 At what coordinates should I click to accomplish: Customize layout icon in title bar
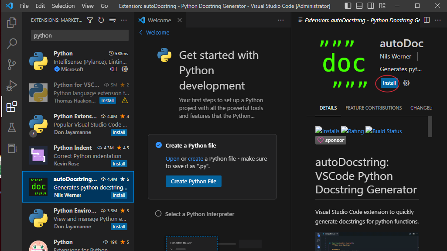coord(382,6)
